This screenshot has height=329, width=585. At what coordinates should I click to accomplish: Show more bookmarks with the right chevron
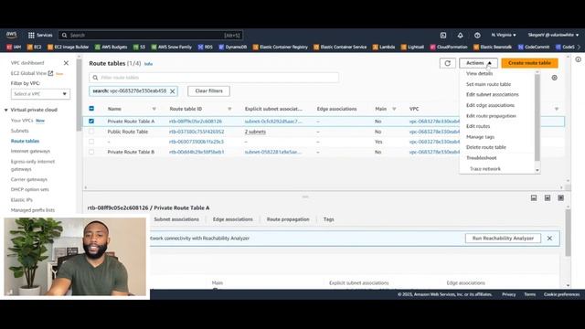579,47
